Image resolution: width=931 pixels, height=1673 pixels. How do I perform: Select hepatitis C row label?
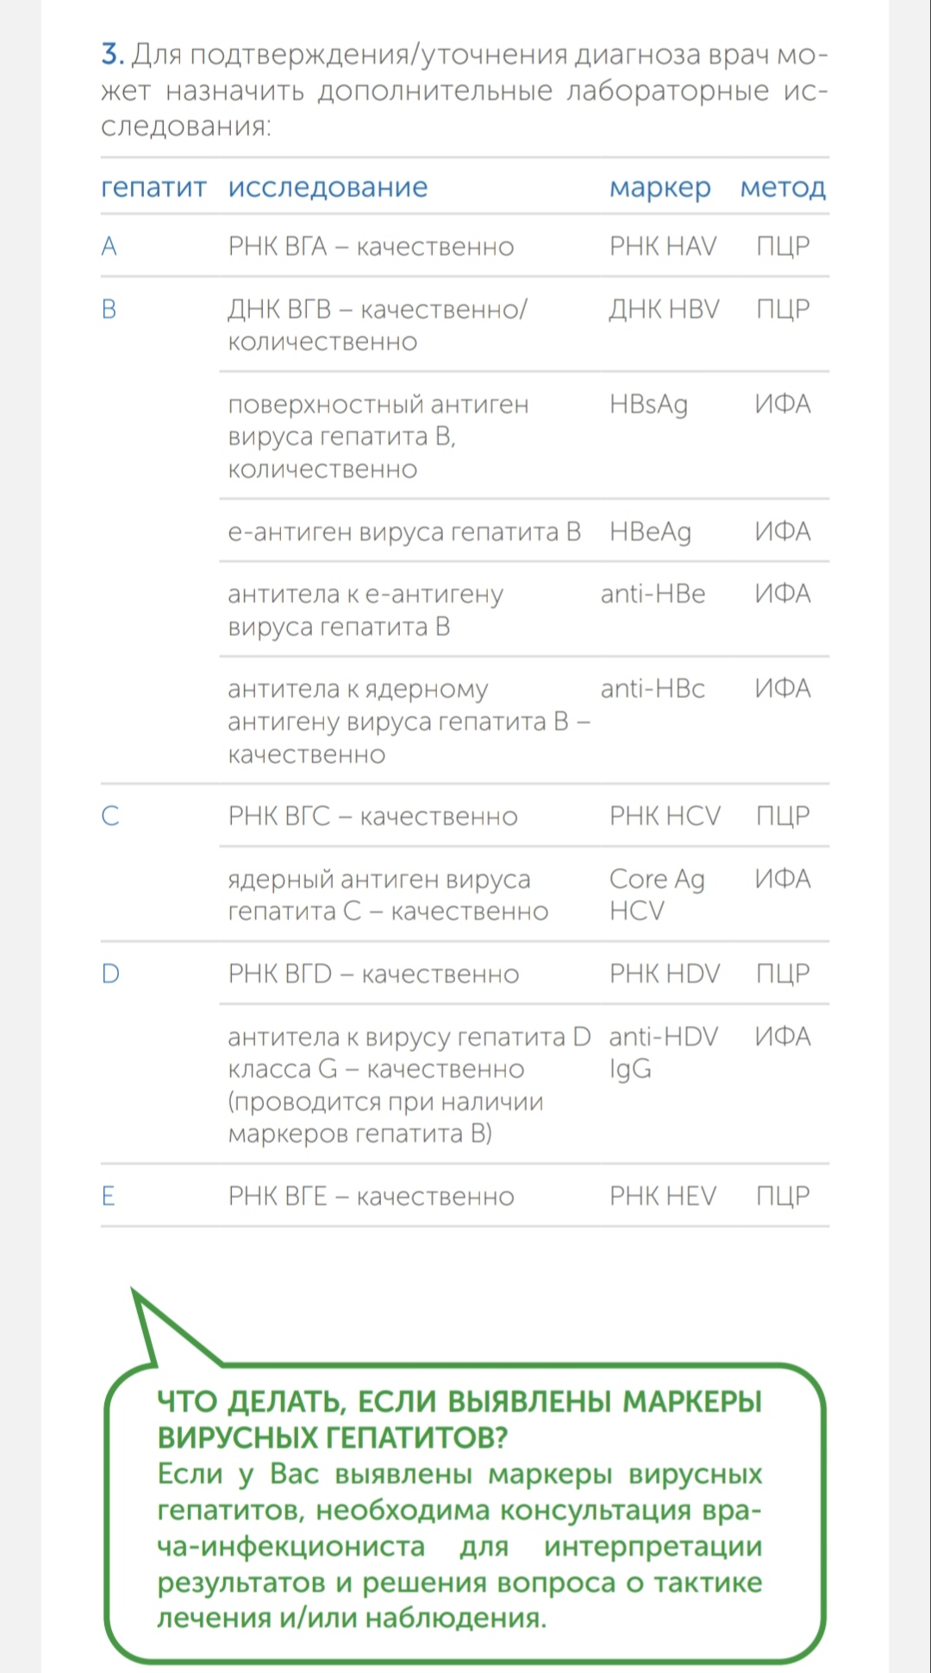(x=110, y=815)
